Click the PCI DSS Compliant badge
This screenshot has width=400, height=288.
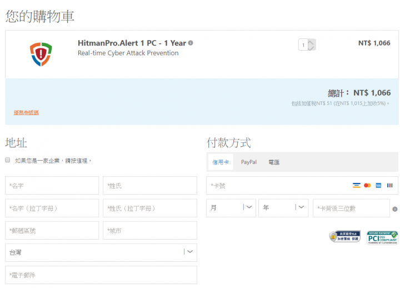pos(382,238)
